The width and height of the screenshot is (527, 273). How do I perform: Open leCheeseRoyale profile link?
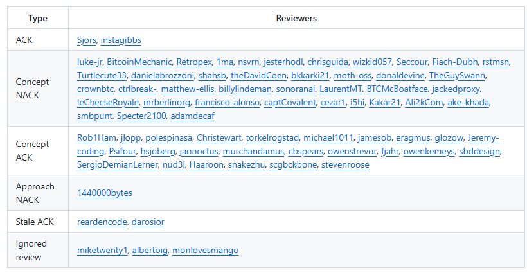click(x=108, y=102)
